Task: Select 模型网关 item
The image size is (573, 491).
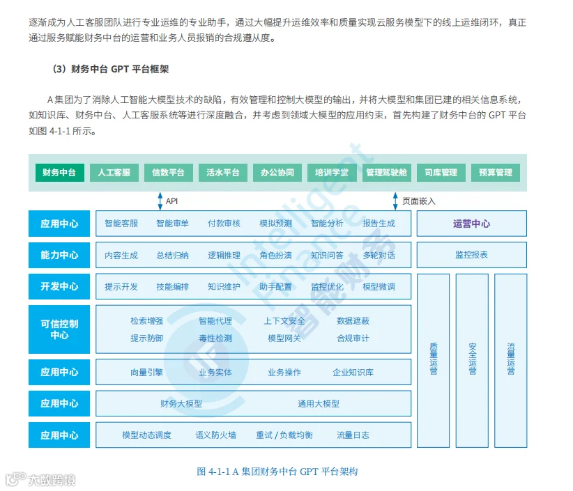Action: (284, 338)
